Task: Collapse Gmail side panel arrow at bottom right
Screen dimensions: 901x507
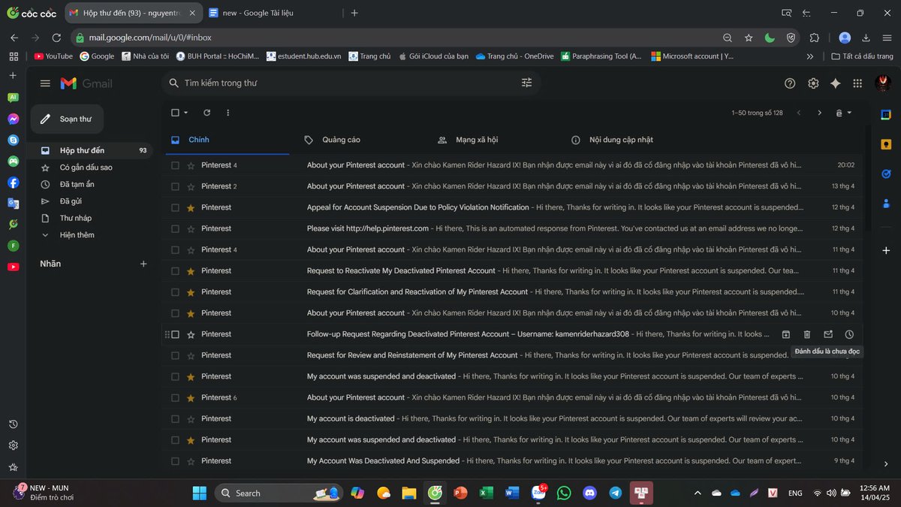Action: tap(886, 464)
